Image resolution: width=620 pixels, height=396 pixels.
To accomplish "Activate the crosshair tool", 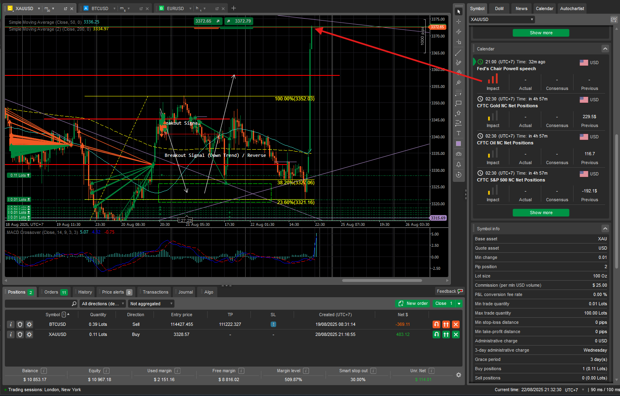I will 458,22.
